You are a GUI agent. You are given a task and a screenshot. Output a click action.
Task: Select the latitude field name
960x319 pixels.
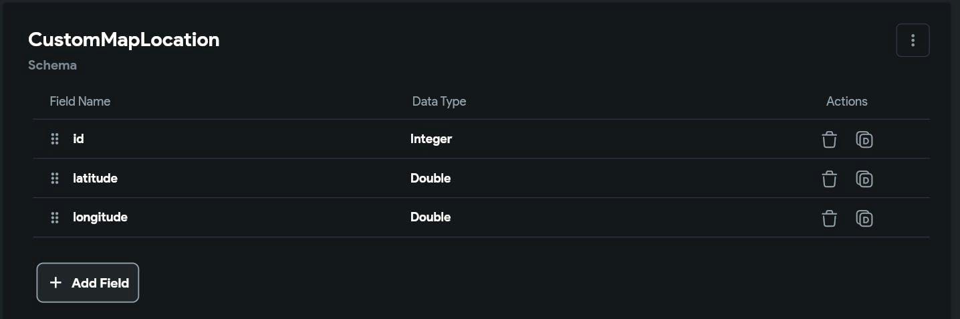coord(95,178)
